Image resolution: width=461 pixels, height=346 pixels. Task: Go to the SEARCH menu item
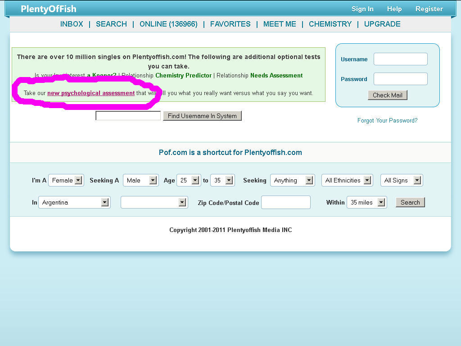112,24
